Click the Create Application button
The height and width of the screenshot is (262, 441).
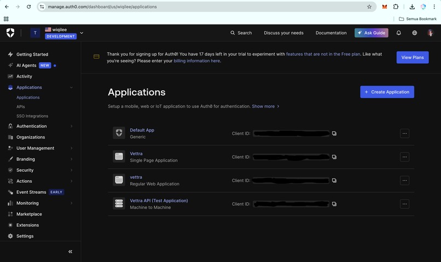point(387,92)
